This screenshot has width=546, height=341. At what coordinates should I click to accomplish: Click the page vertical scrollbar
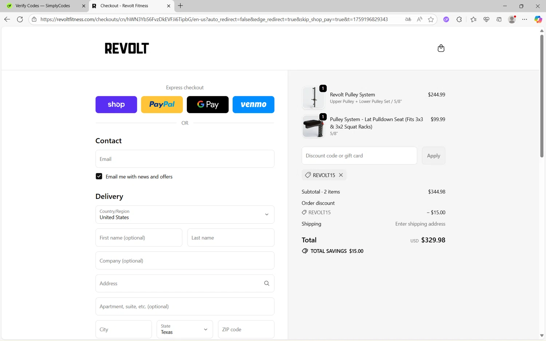[x=542, y=96]
